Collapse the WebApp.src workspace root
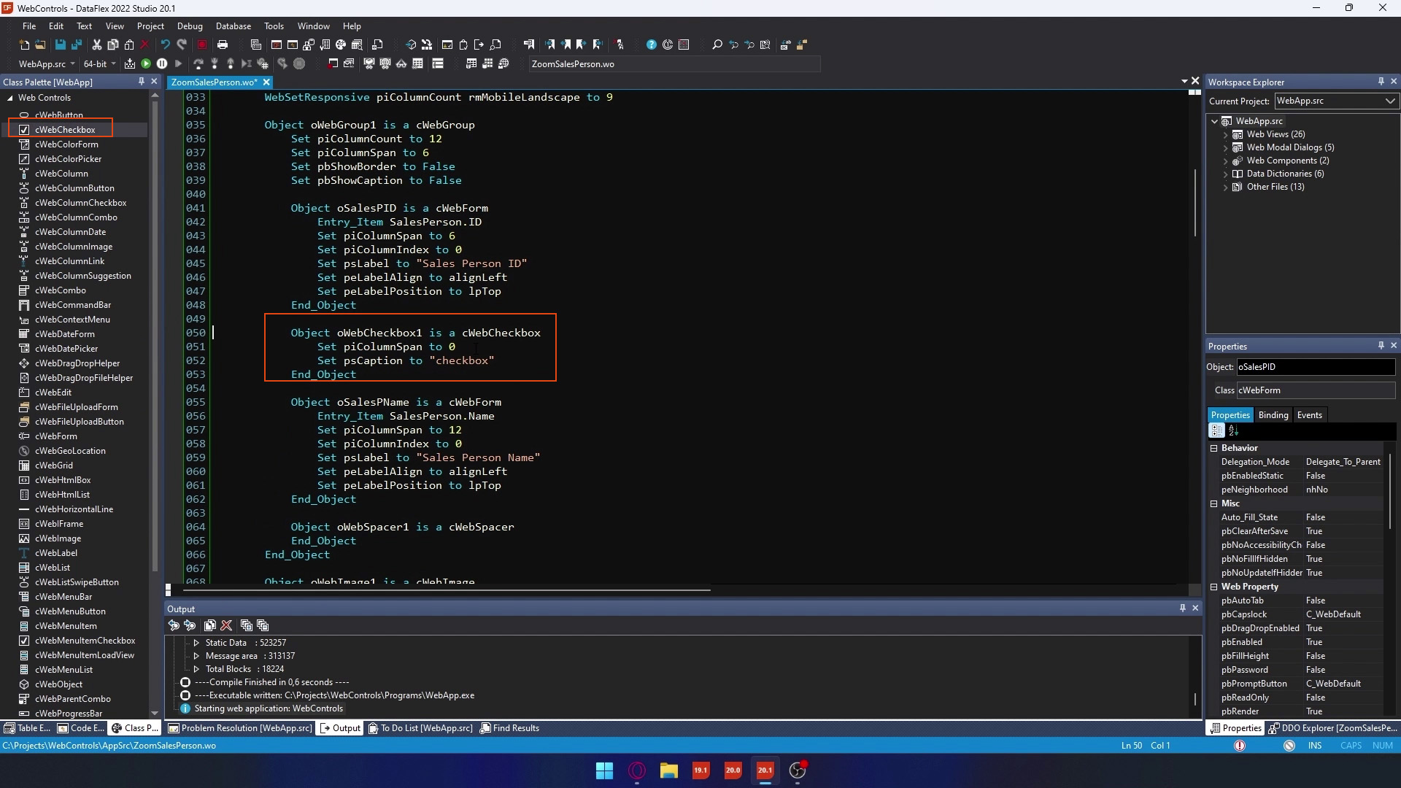 1215,121
